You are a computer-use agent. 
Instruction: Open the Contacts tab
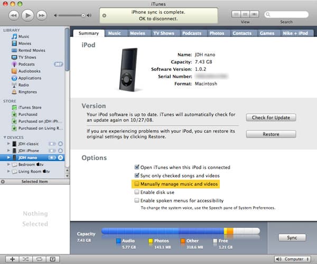(x=242, y=33)
